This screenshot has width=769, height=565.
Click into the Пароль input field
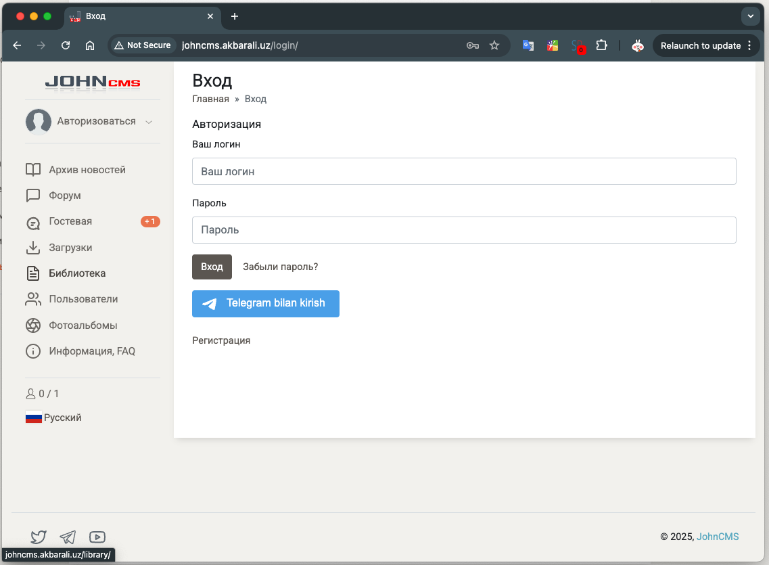pyautogui.click(x=464, y=230)
